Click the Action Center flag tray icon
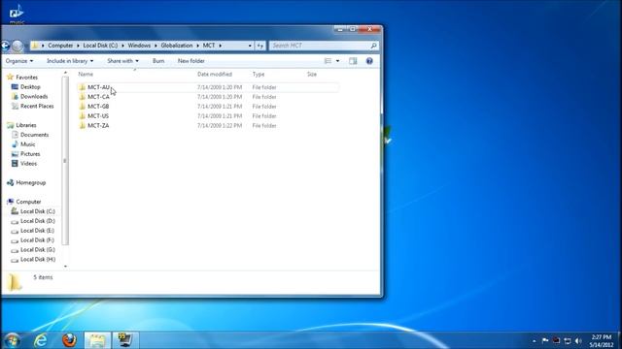Viewport: 622px width, 349px height. (545, 340)
